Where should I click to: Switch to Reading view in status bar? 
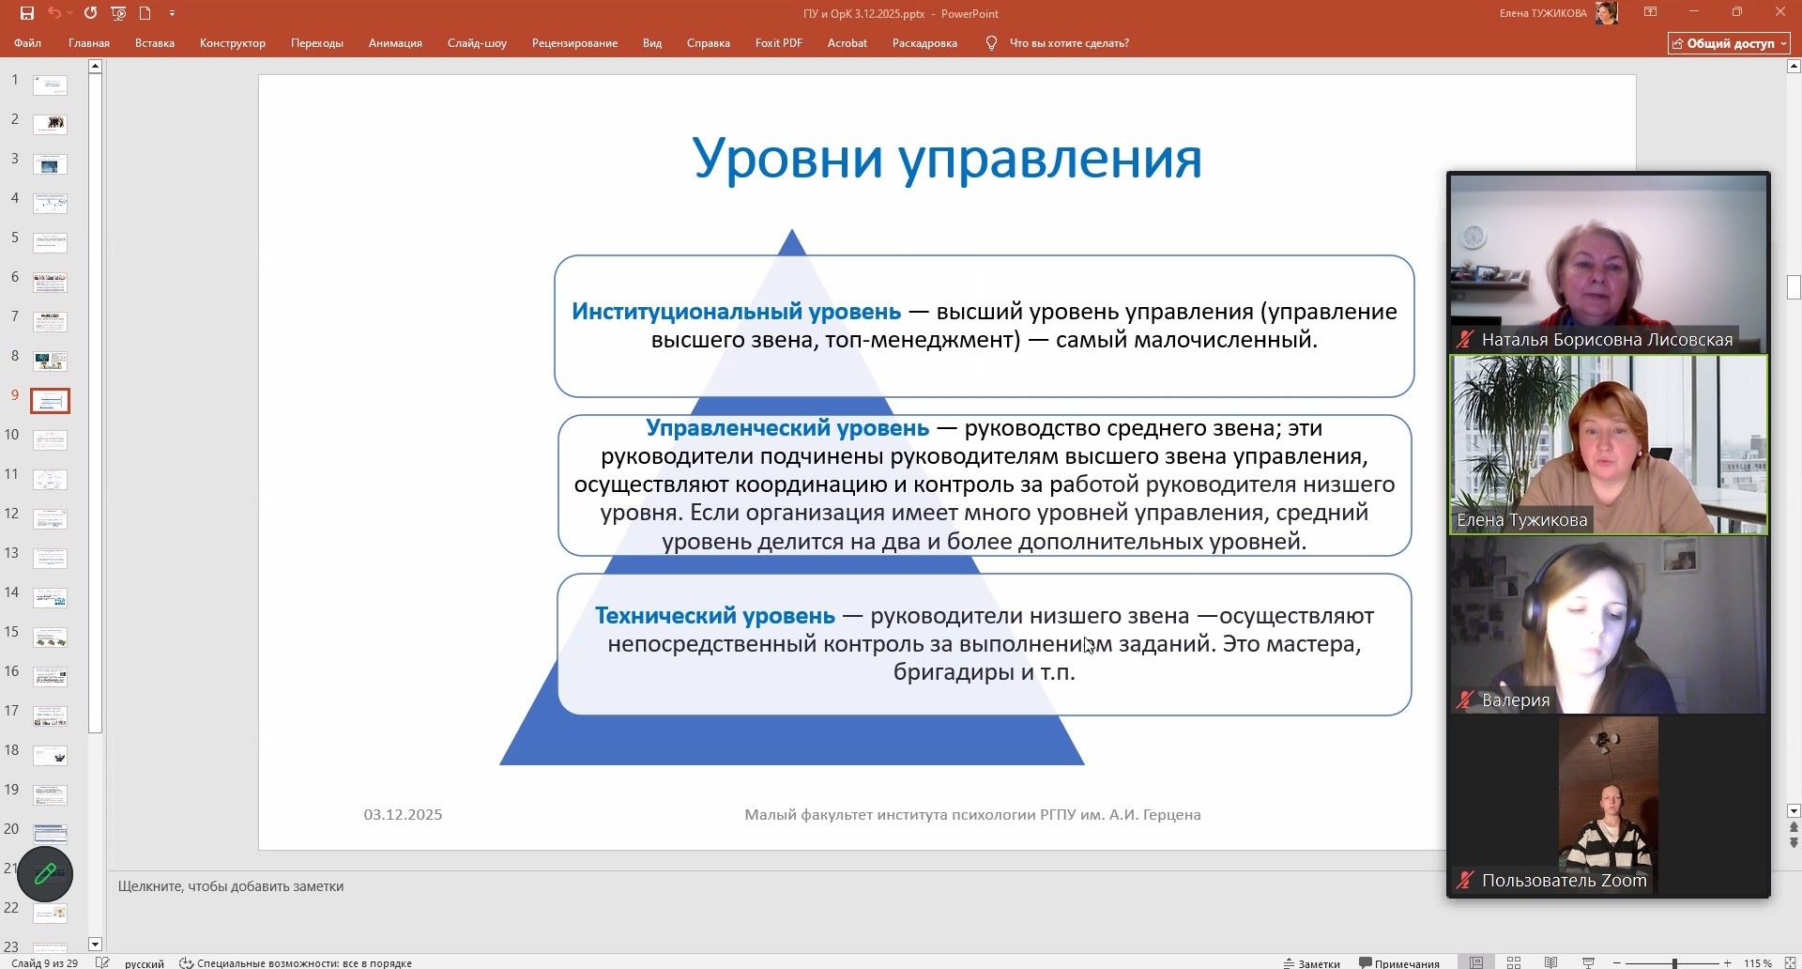[1550, 962]
